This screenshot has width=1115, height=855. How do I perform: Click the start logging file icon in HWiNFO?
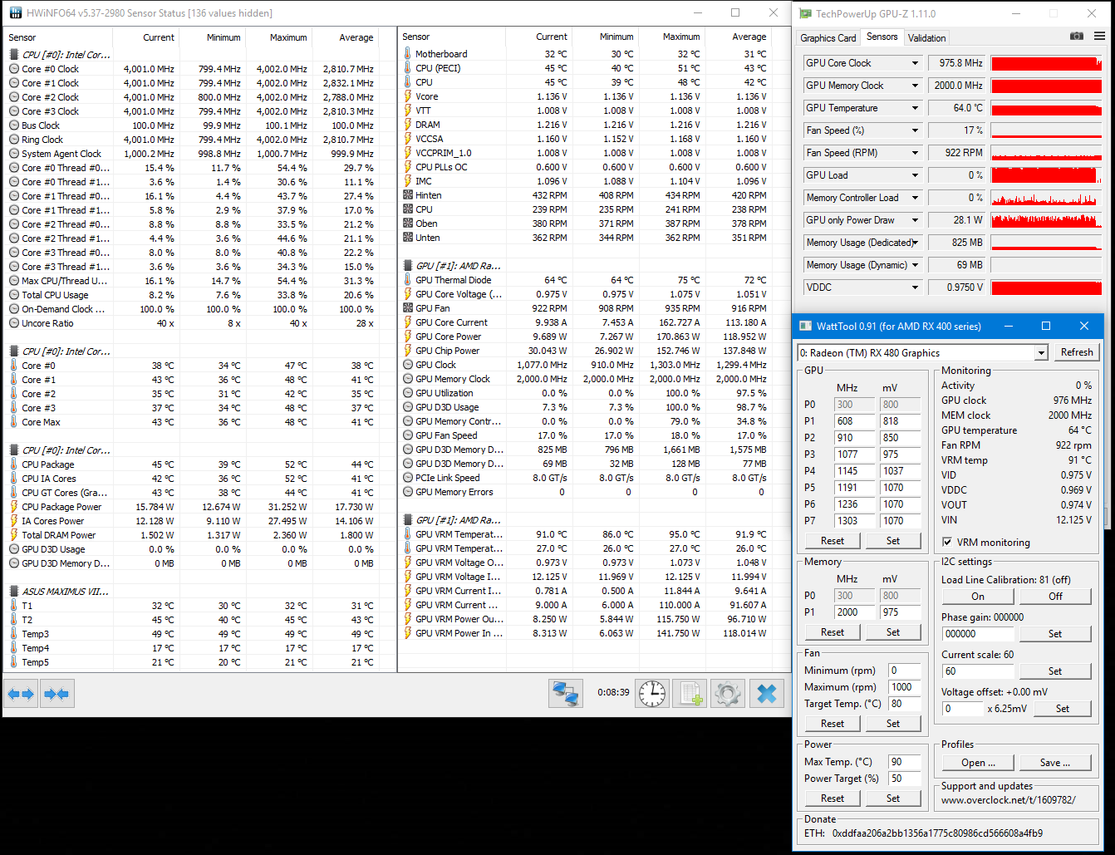tap(690, 693)
